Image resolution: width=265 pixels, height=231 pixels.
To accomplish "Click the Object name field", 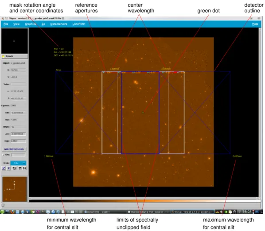I will (18, 63).
